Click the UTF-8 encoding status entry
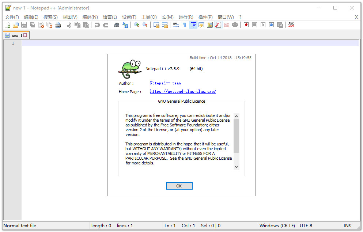 pos(306,226)
